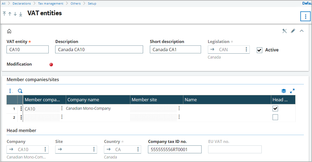Click the Company tax ID no. field
The image size is (312, 162).
pyautogui.click(x=175, y=150)
